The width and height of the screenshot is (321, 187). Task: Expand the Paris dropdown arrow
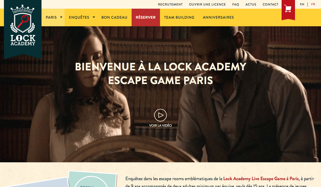point(61,17)
